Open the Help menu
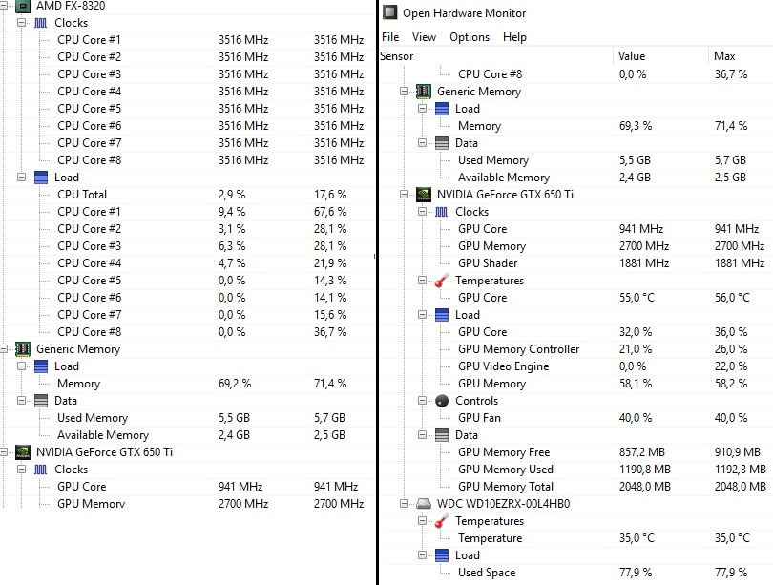 514,37
